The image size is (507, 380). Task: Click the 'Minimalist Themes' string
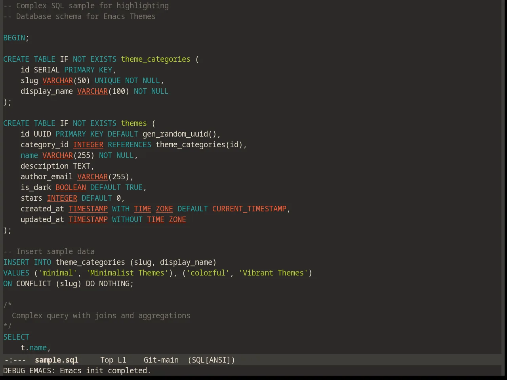(127, 273)
